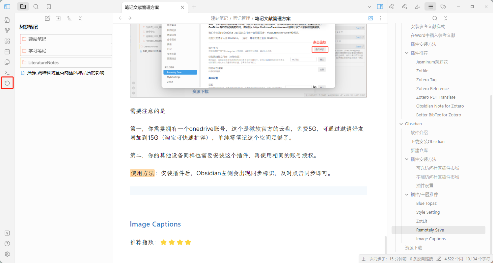The width and height of the screenshot is (493, 263).
Task: Open today's daily note calendar icon
Action: (7, 52)
